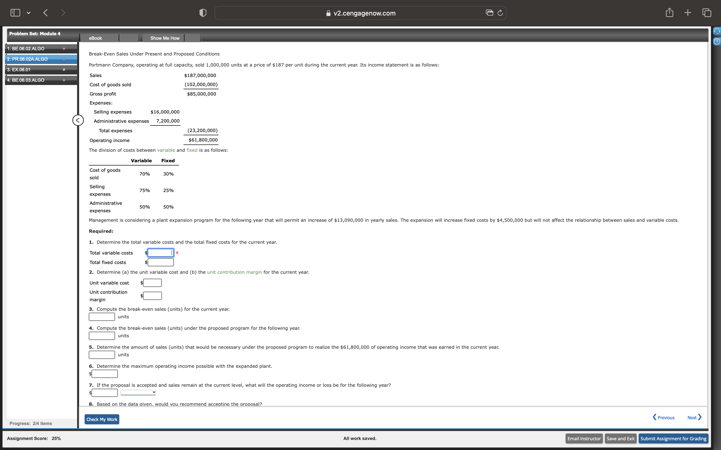The height and width of the screenshot is (450, 721).
Task: Open the share sheet icon
Action: click(x=669, y=12)
